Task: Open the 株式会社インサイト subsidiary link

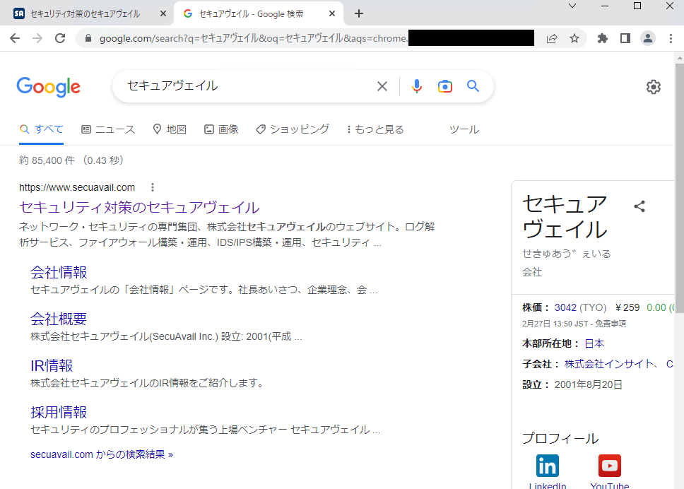Action: (x=608, y=364)
